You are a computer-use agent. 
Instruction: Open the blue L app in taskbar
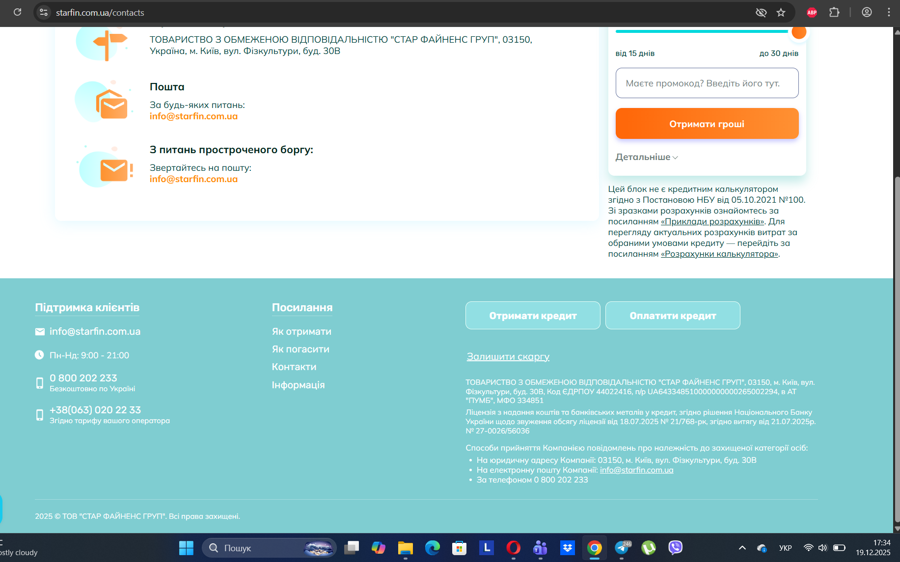click(x=487, y=548)
